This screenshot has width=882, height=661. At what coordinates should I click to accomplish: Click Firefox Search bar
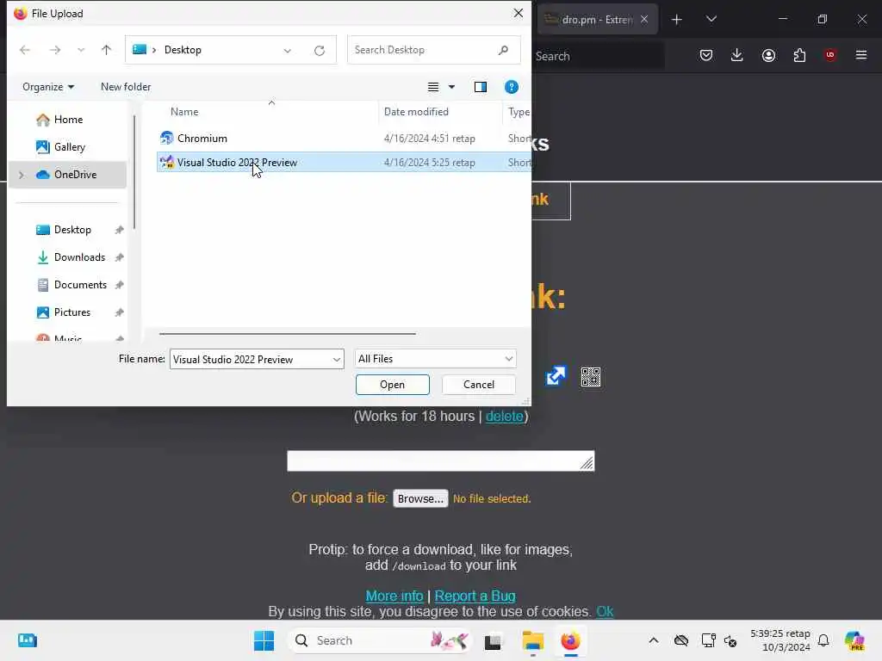point(598,56)
